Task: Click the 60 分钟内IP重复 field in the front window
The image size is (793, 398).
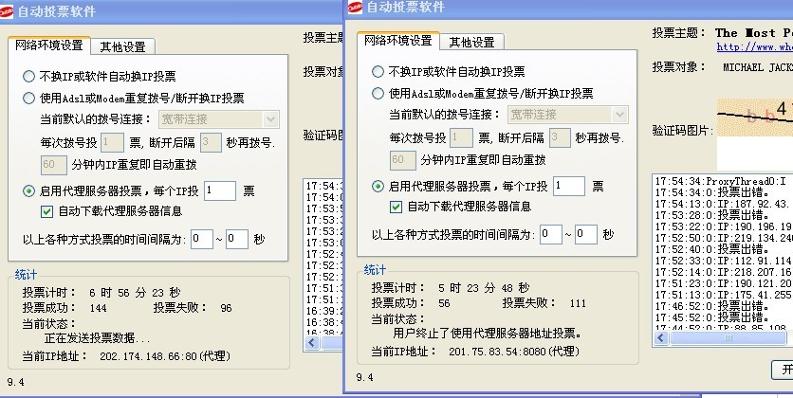Action: (x=402, y=160)
